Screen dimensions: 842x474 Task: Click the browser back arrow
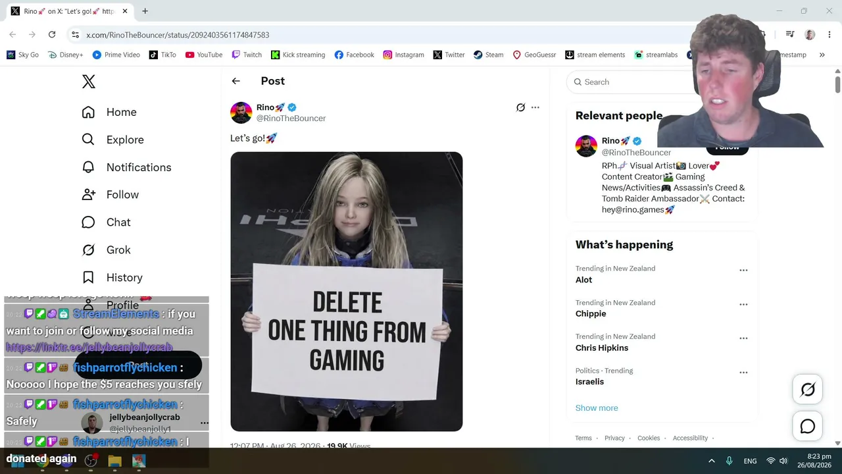[12, 35]
